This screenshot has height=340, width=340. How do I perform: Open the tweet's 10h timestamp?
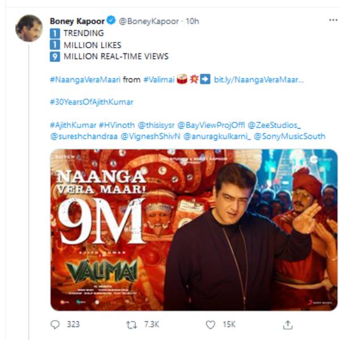pos(192,21)
